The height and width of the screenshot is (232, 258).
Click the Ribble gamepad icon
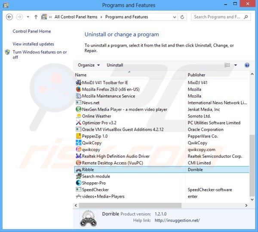pos(79,170)
